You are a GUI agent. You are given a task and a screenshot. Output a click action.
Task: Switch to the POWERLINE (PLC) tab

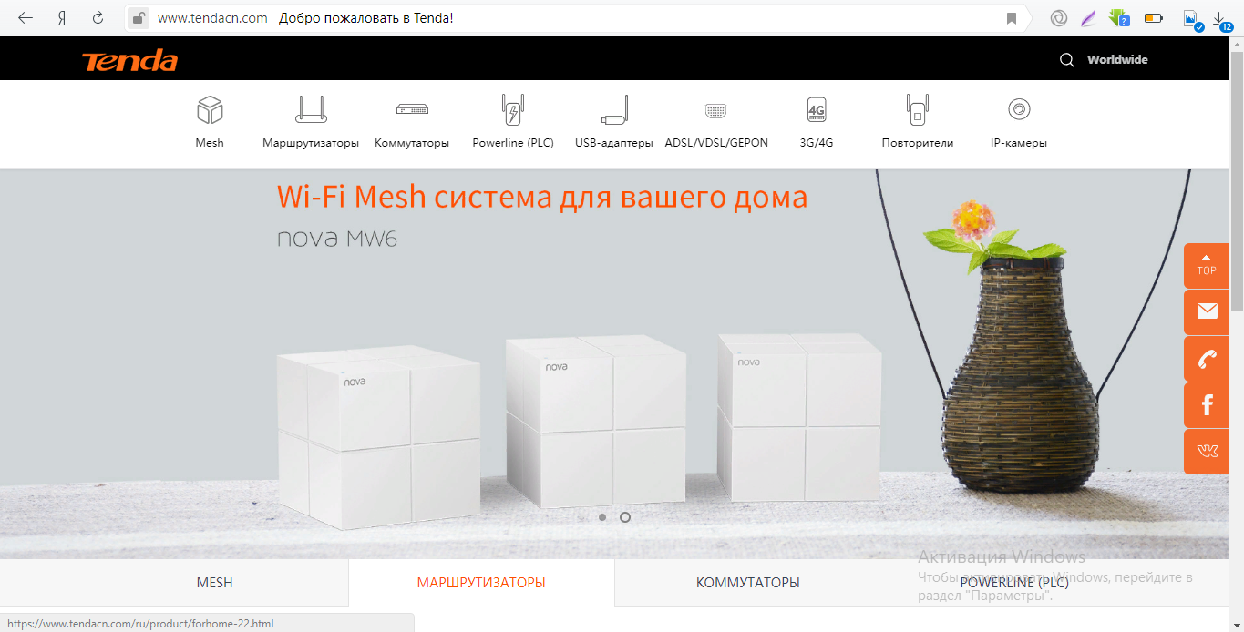point(1013,583)
